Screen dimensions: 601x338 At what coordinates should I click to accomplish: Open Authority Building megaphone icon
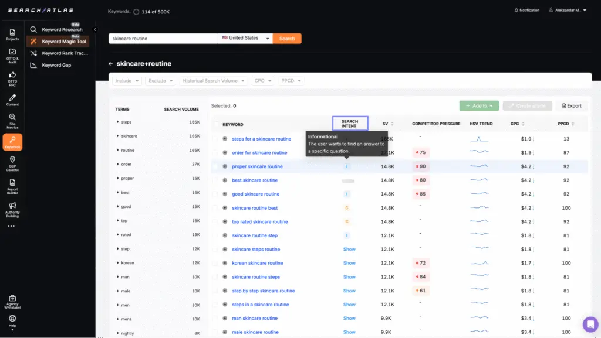pos(12,210)
